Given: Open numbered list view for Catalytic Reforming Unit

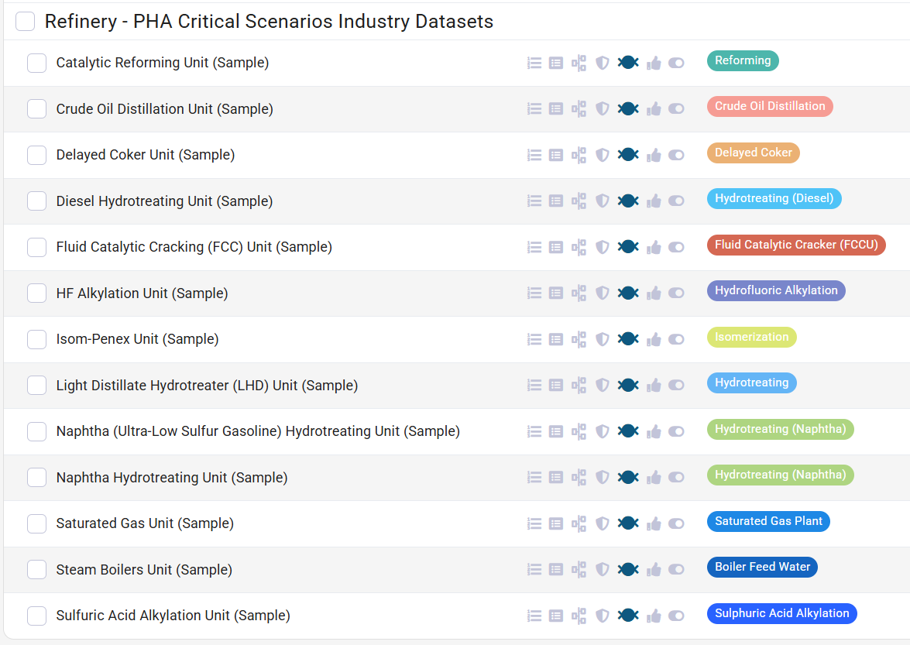Looking at the screenshot, I should 534,63.
